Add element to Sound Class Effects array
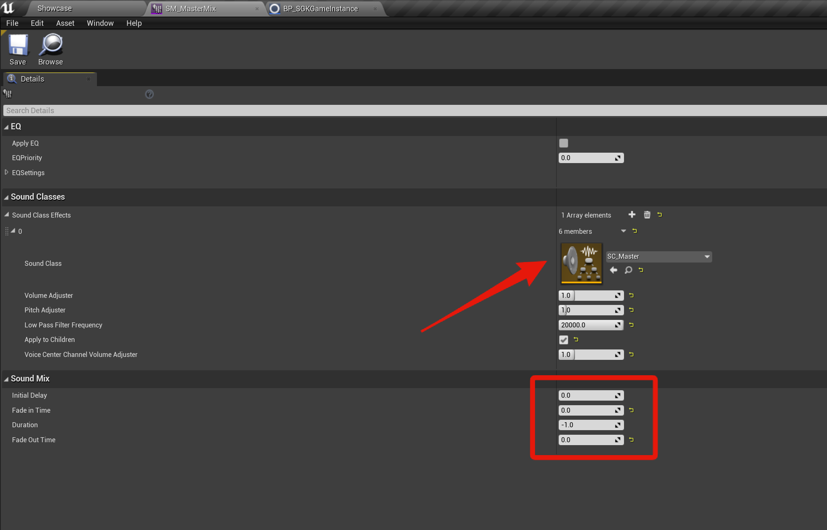Screen dimensions: 827x530 (x=632, y=215)
